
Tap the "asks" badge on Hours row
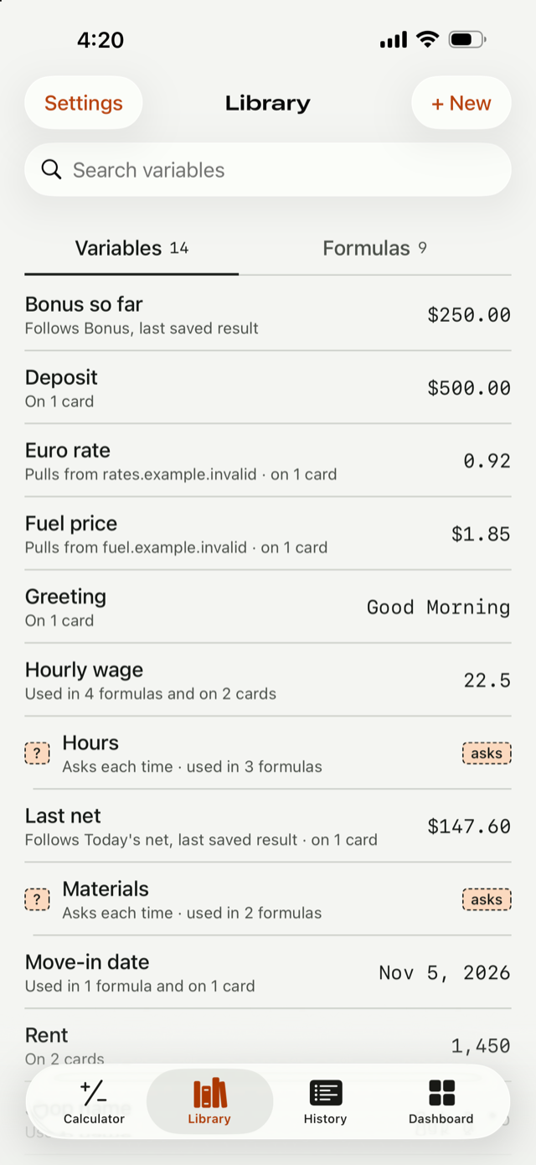487,753
